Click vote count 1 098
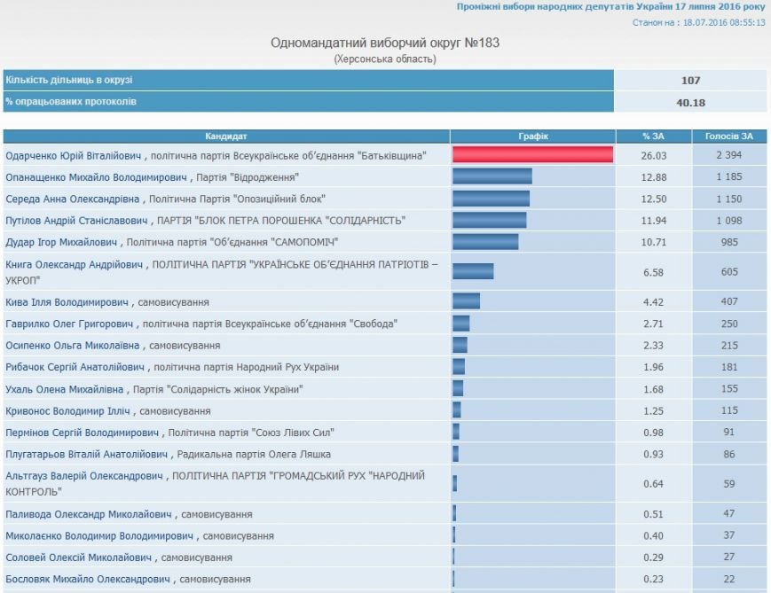The width and height of the screenshot is (771, 593). [729, 221]
